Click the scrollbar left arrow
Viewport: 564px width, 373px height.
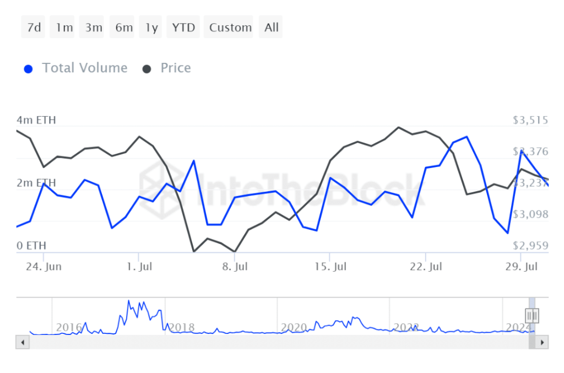pos(23,342)
